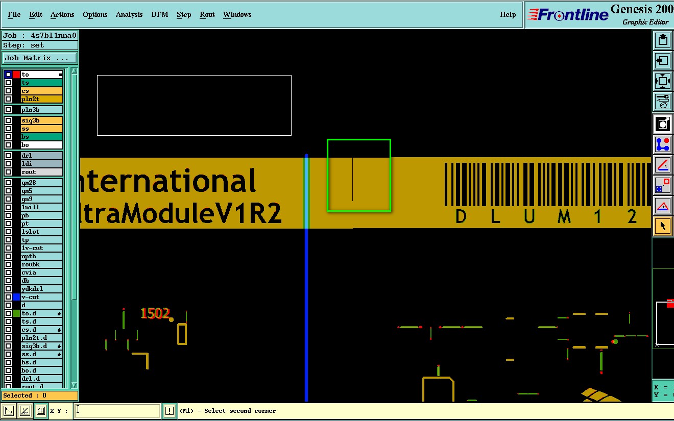This screenshot has height=421, width=674.
Task: Open the Step menu
Action: [x=184, y=14]
